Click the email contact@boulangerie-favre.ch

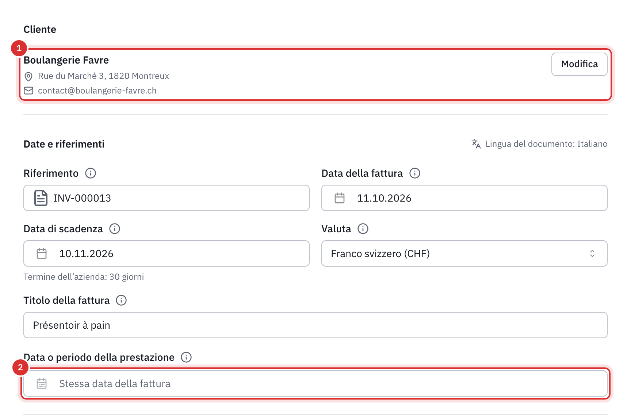click(x=97, y=91)
